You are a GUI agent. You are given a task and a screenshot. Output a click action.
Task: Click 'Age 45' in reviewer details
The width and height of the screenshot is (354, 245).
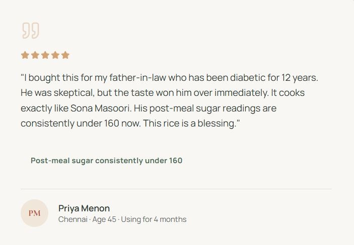point(104,219)
